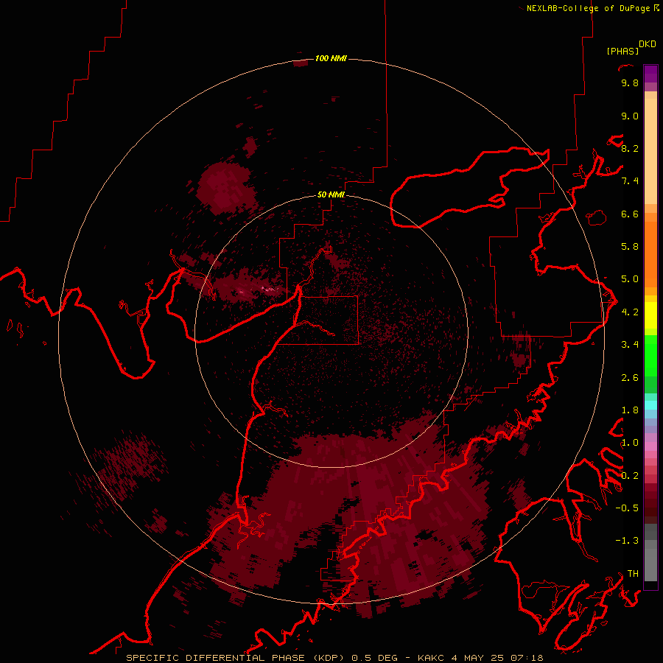
Task: Click the 9.0 scale value
Action: 630,116
